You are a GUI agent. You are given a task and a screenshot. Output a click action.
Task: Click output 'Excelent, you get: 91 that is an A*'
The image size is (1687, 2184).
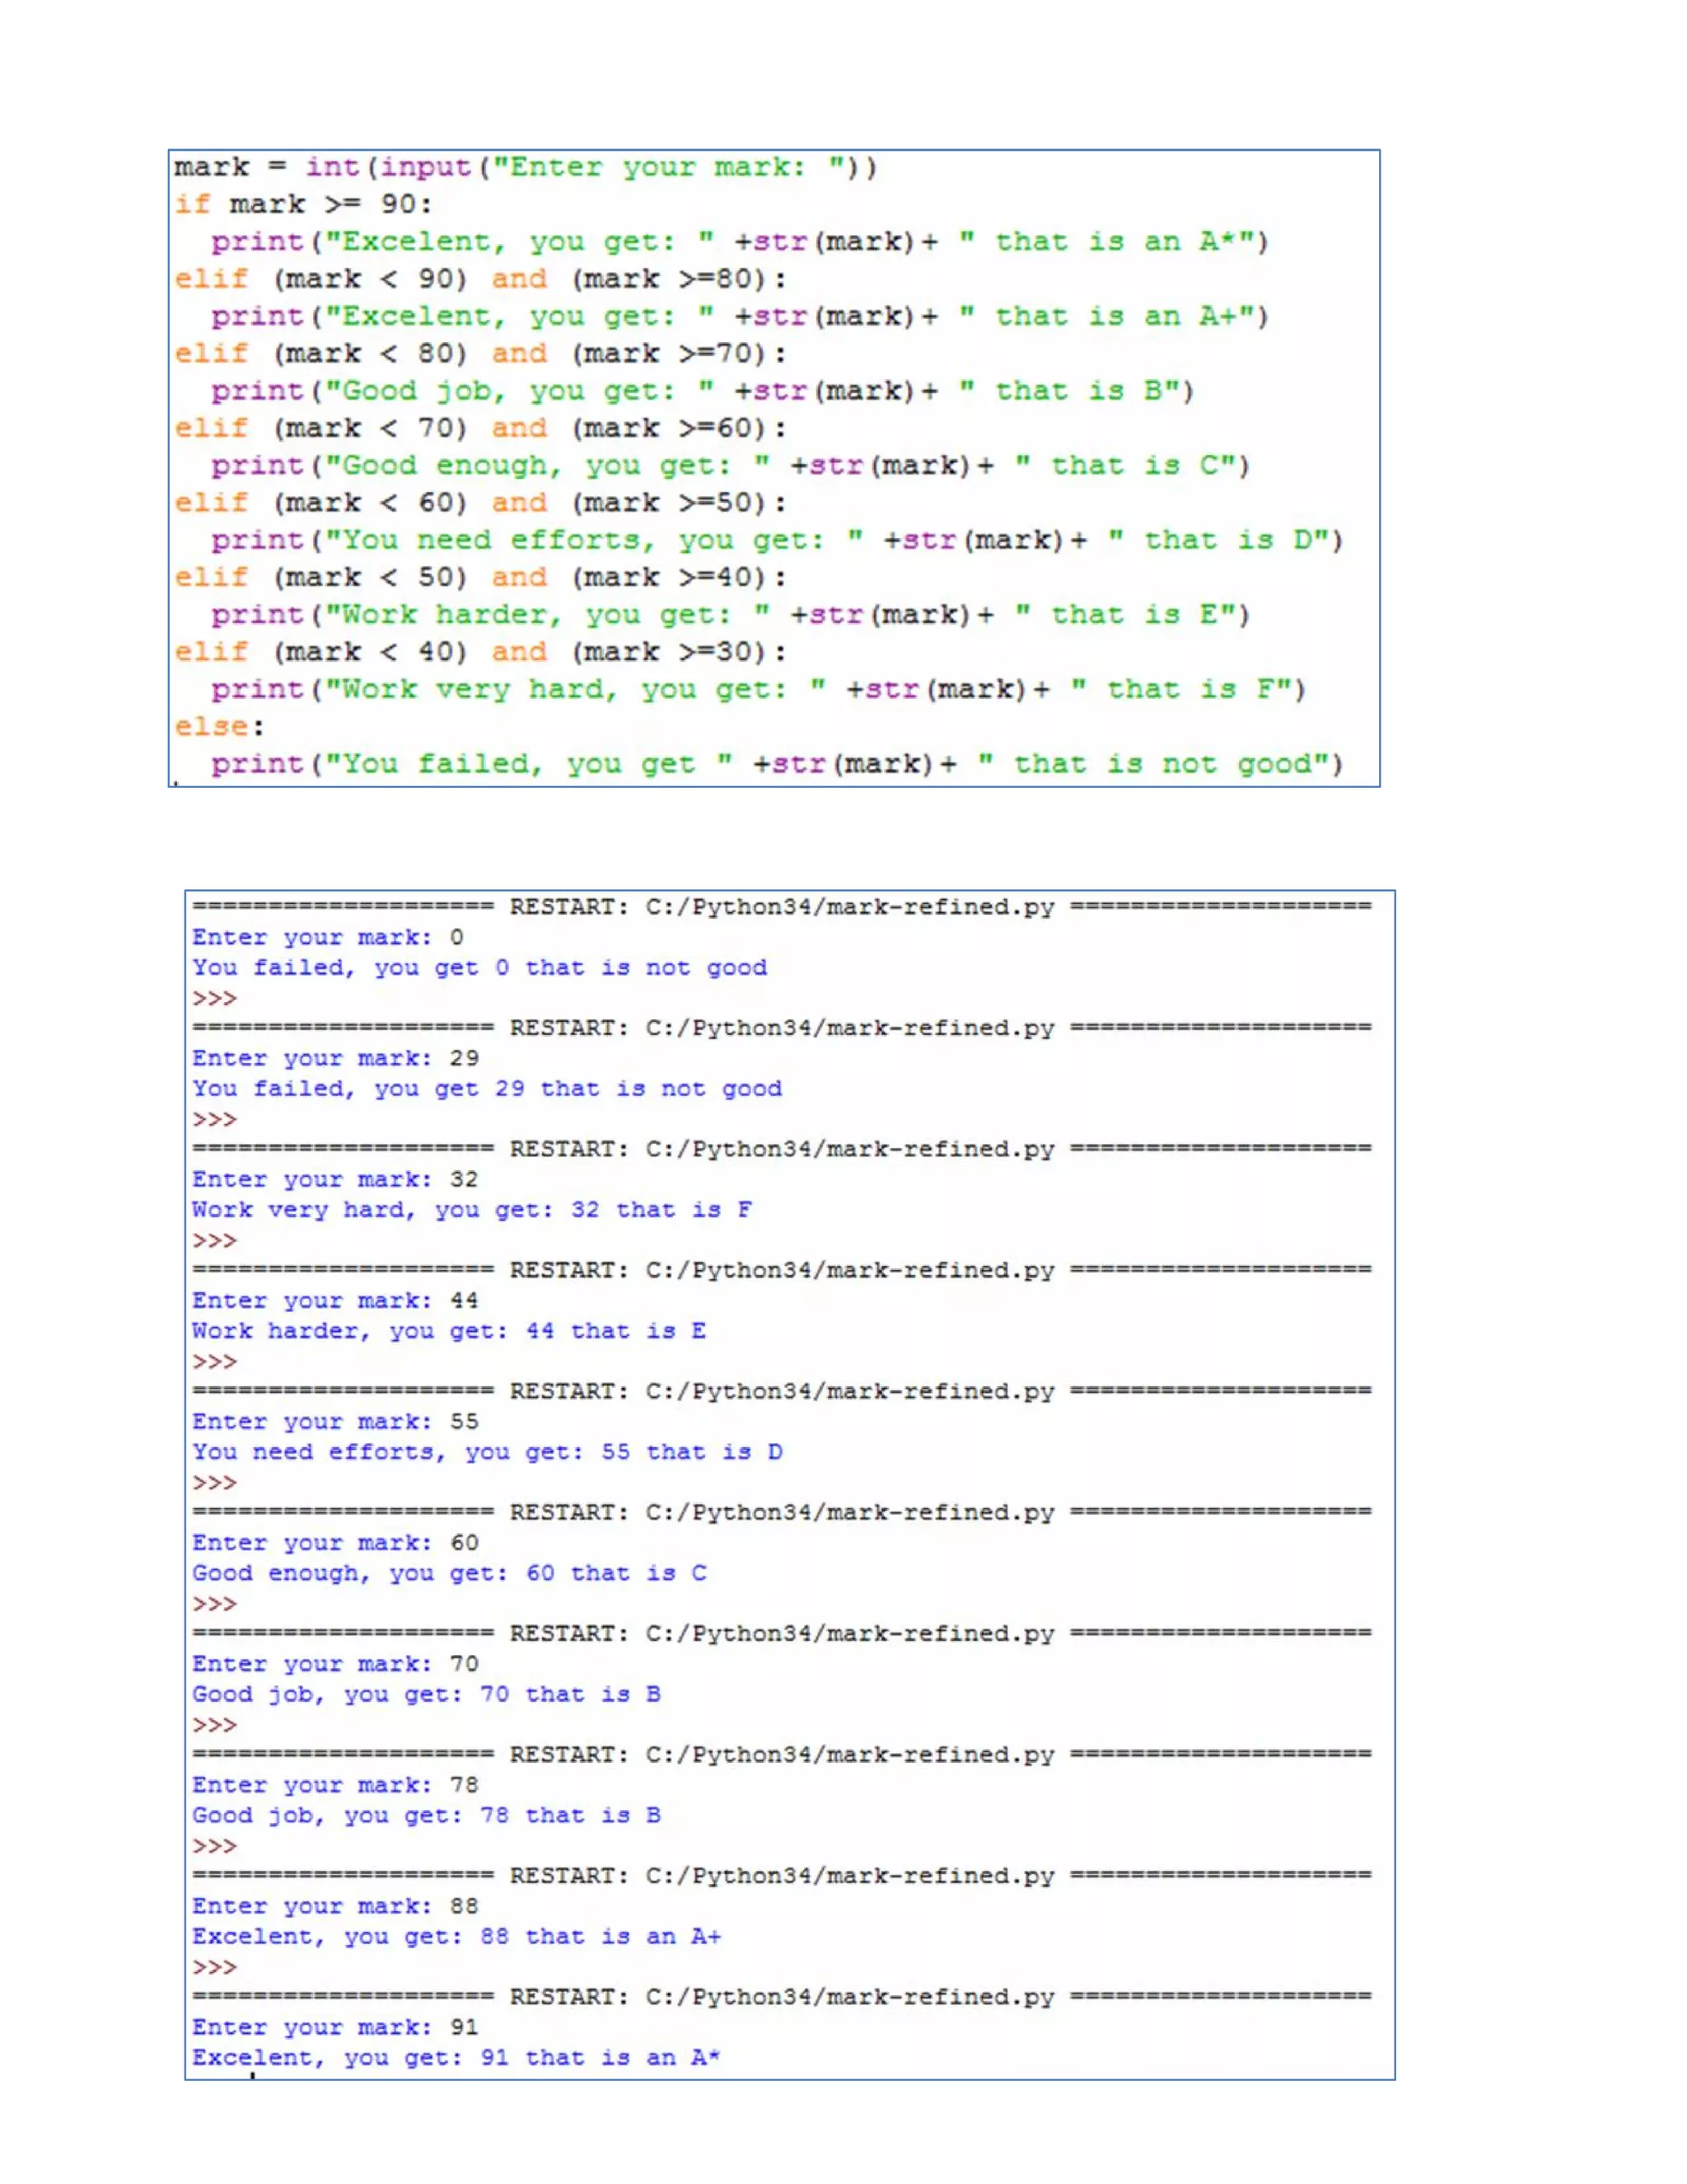[456, 2057]
